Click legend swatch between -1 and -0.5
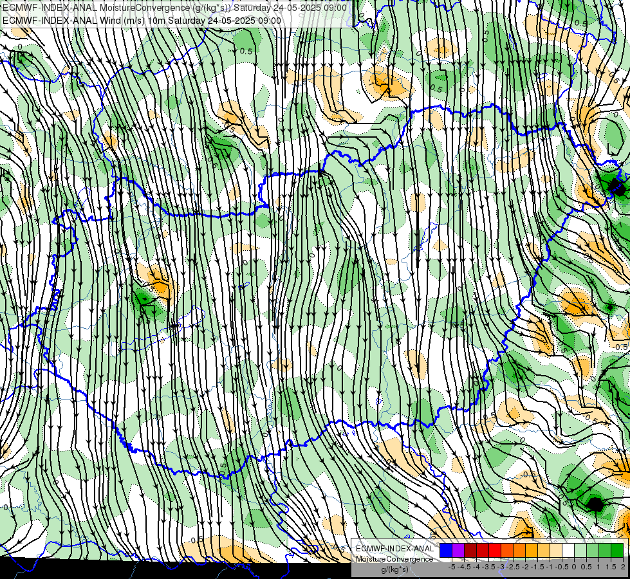The width and height of the screenshot is (630, 579). (556, 551)
